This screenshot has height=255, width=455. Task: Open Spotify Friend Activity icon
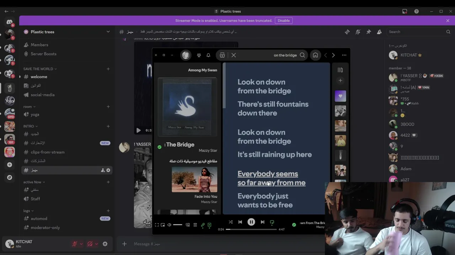(199, 55)
